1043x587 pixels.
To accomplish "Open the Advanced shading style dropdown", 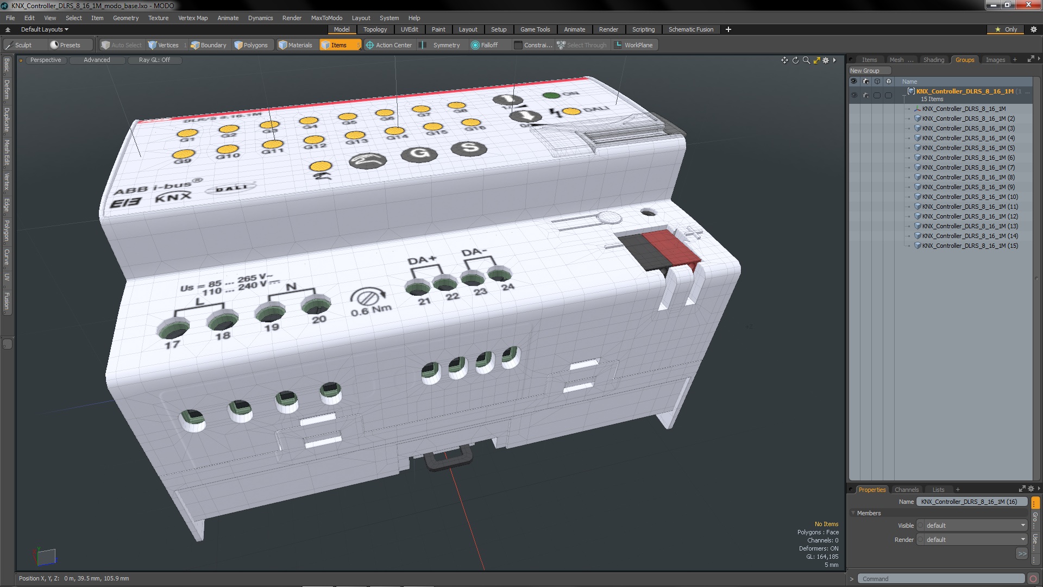I will click(97, 60).
